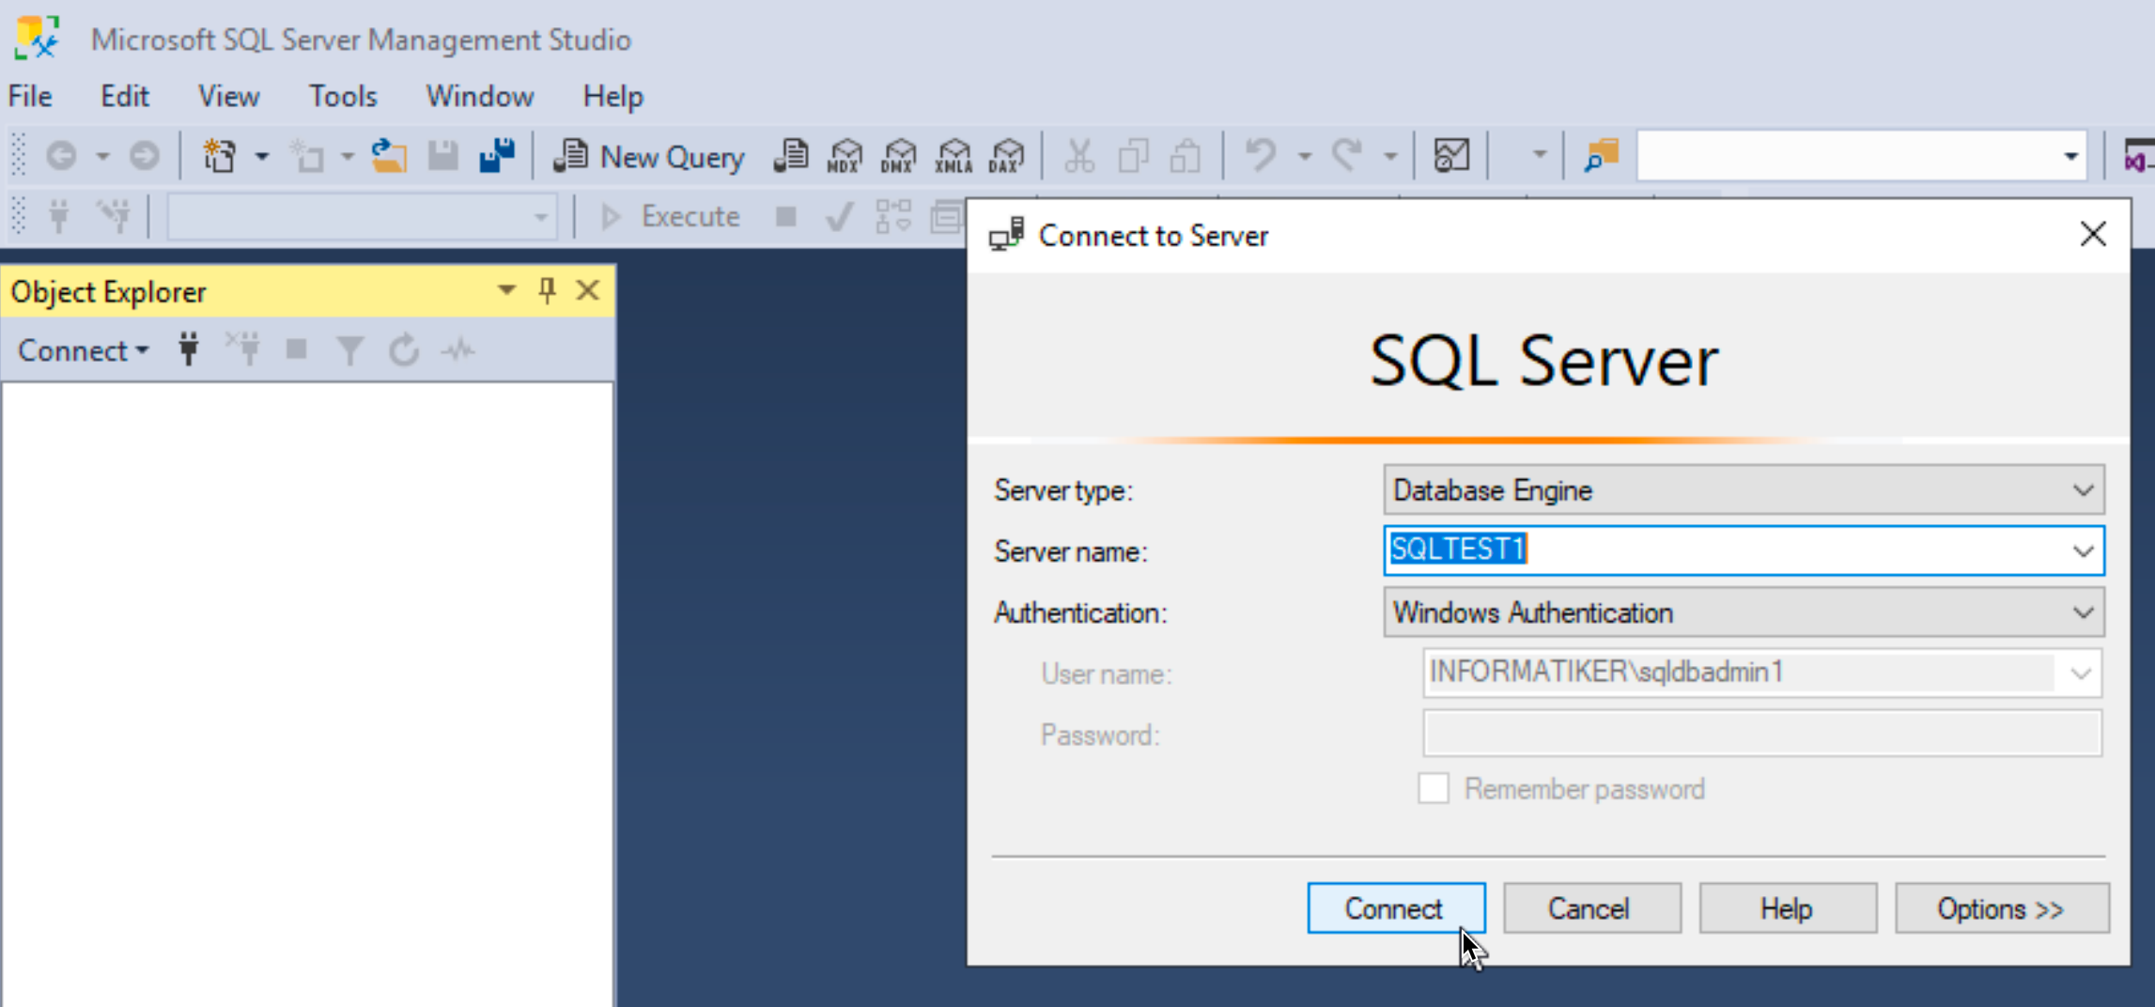Click the Database Engine Query icon
This screenshot has height=1007, width=2155.
[791, 156]
